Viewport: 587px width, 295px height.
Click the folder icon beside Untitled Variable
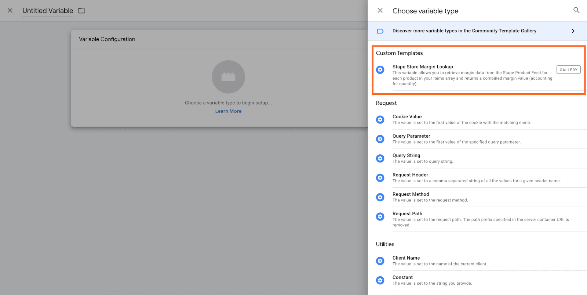coord(82,11)
